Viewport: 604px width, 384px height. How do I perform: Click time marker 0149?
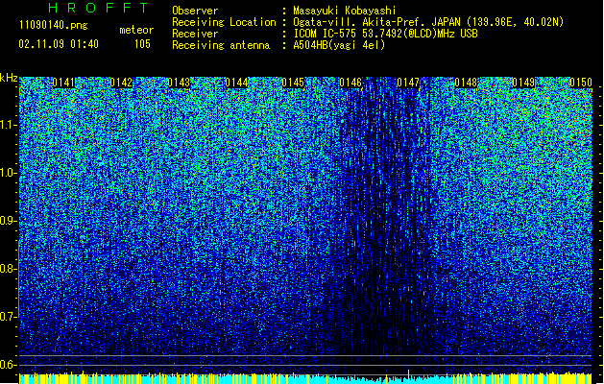tap(523, 83)
